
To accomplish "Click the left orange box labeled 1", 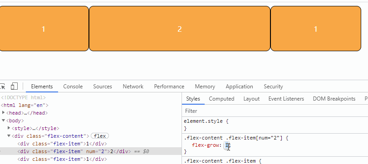I will pyautogui.click(x=44, y=29).
